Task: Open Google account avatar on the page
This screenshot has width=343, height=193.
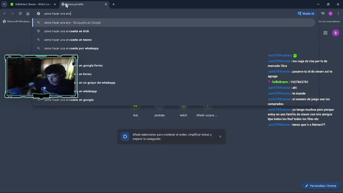Action: pos(335,33)
